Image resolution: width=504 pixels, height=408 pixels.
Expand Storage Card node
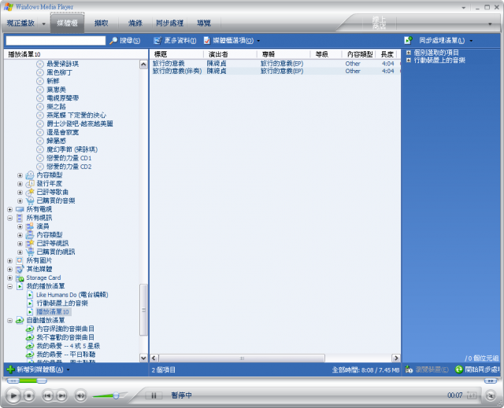pos(9,278)
